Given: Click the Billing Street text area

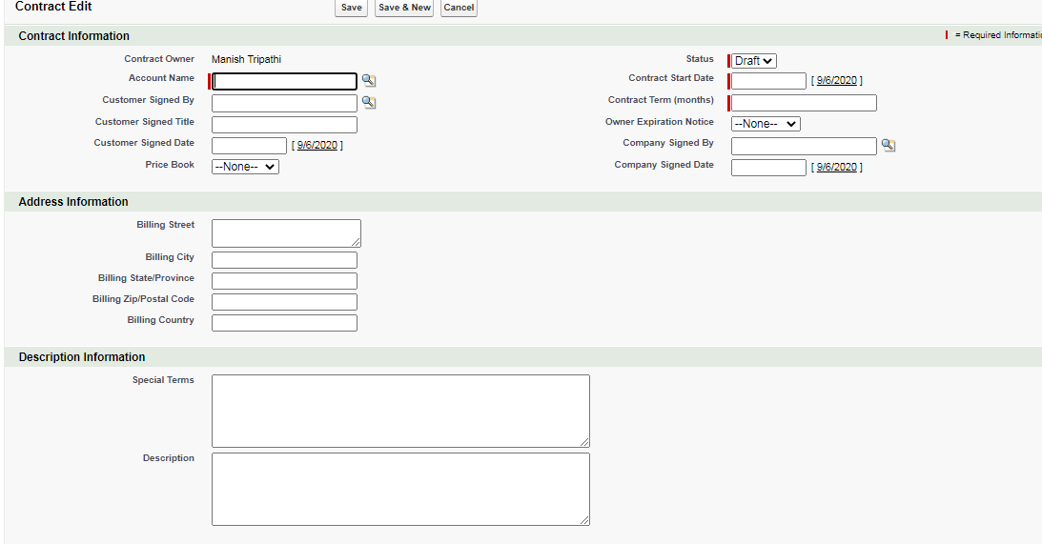Looking at the screenshot, I should [x=285, y=233].
